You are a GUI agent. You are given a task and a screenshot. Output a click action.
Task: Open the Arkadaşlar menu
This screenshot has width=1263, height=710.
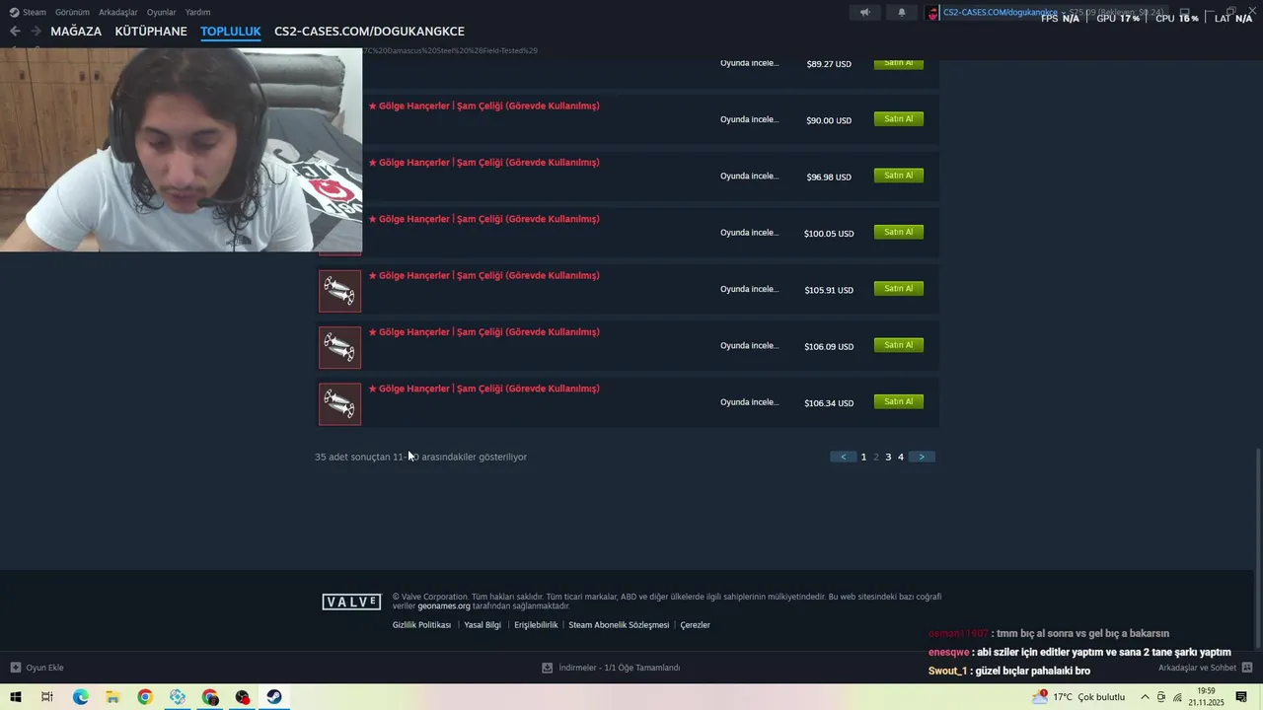(118, 13)
